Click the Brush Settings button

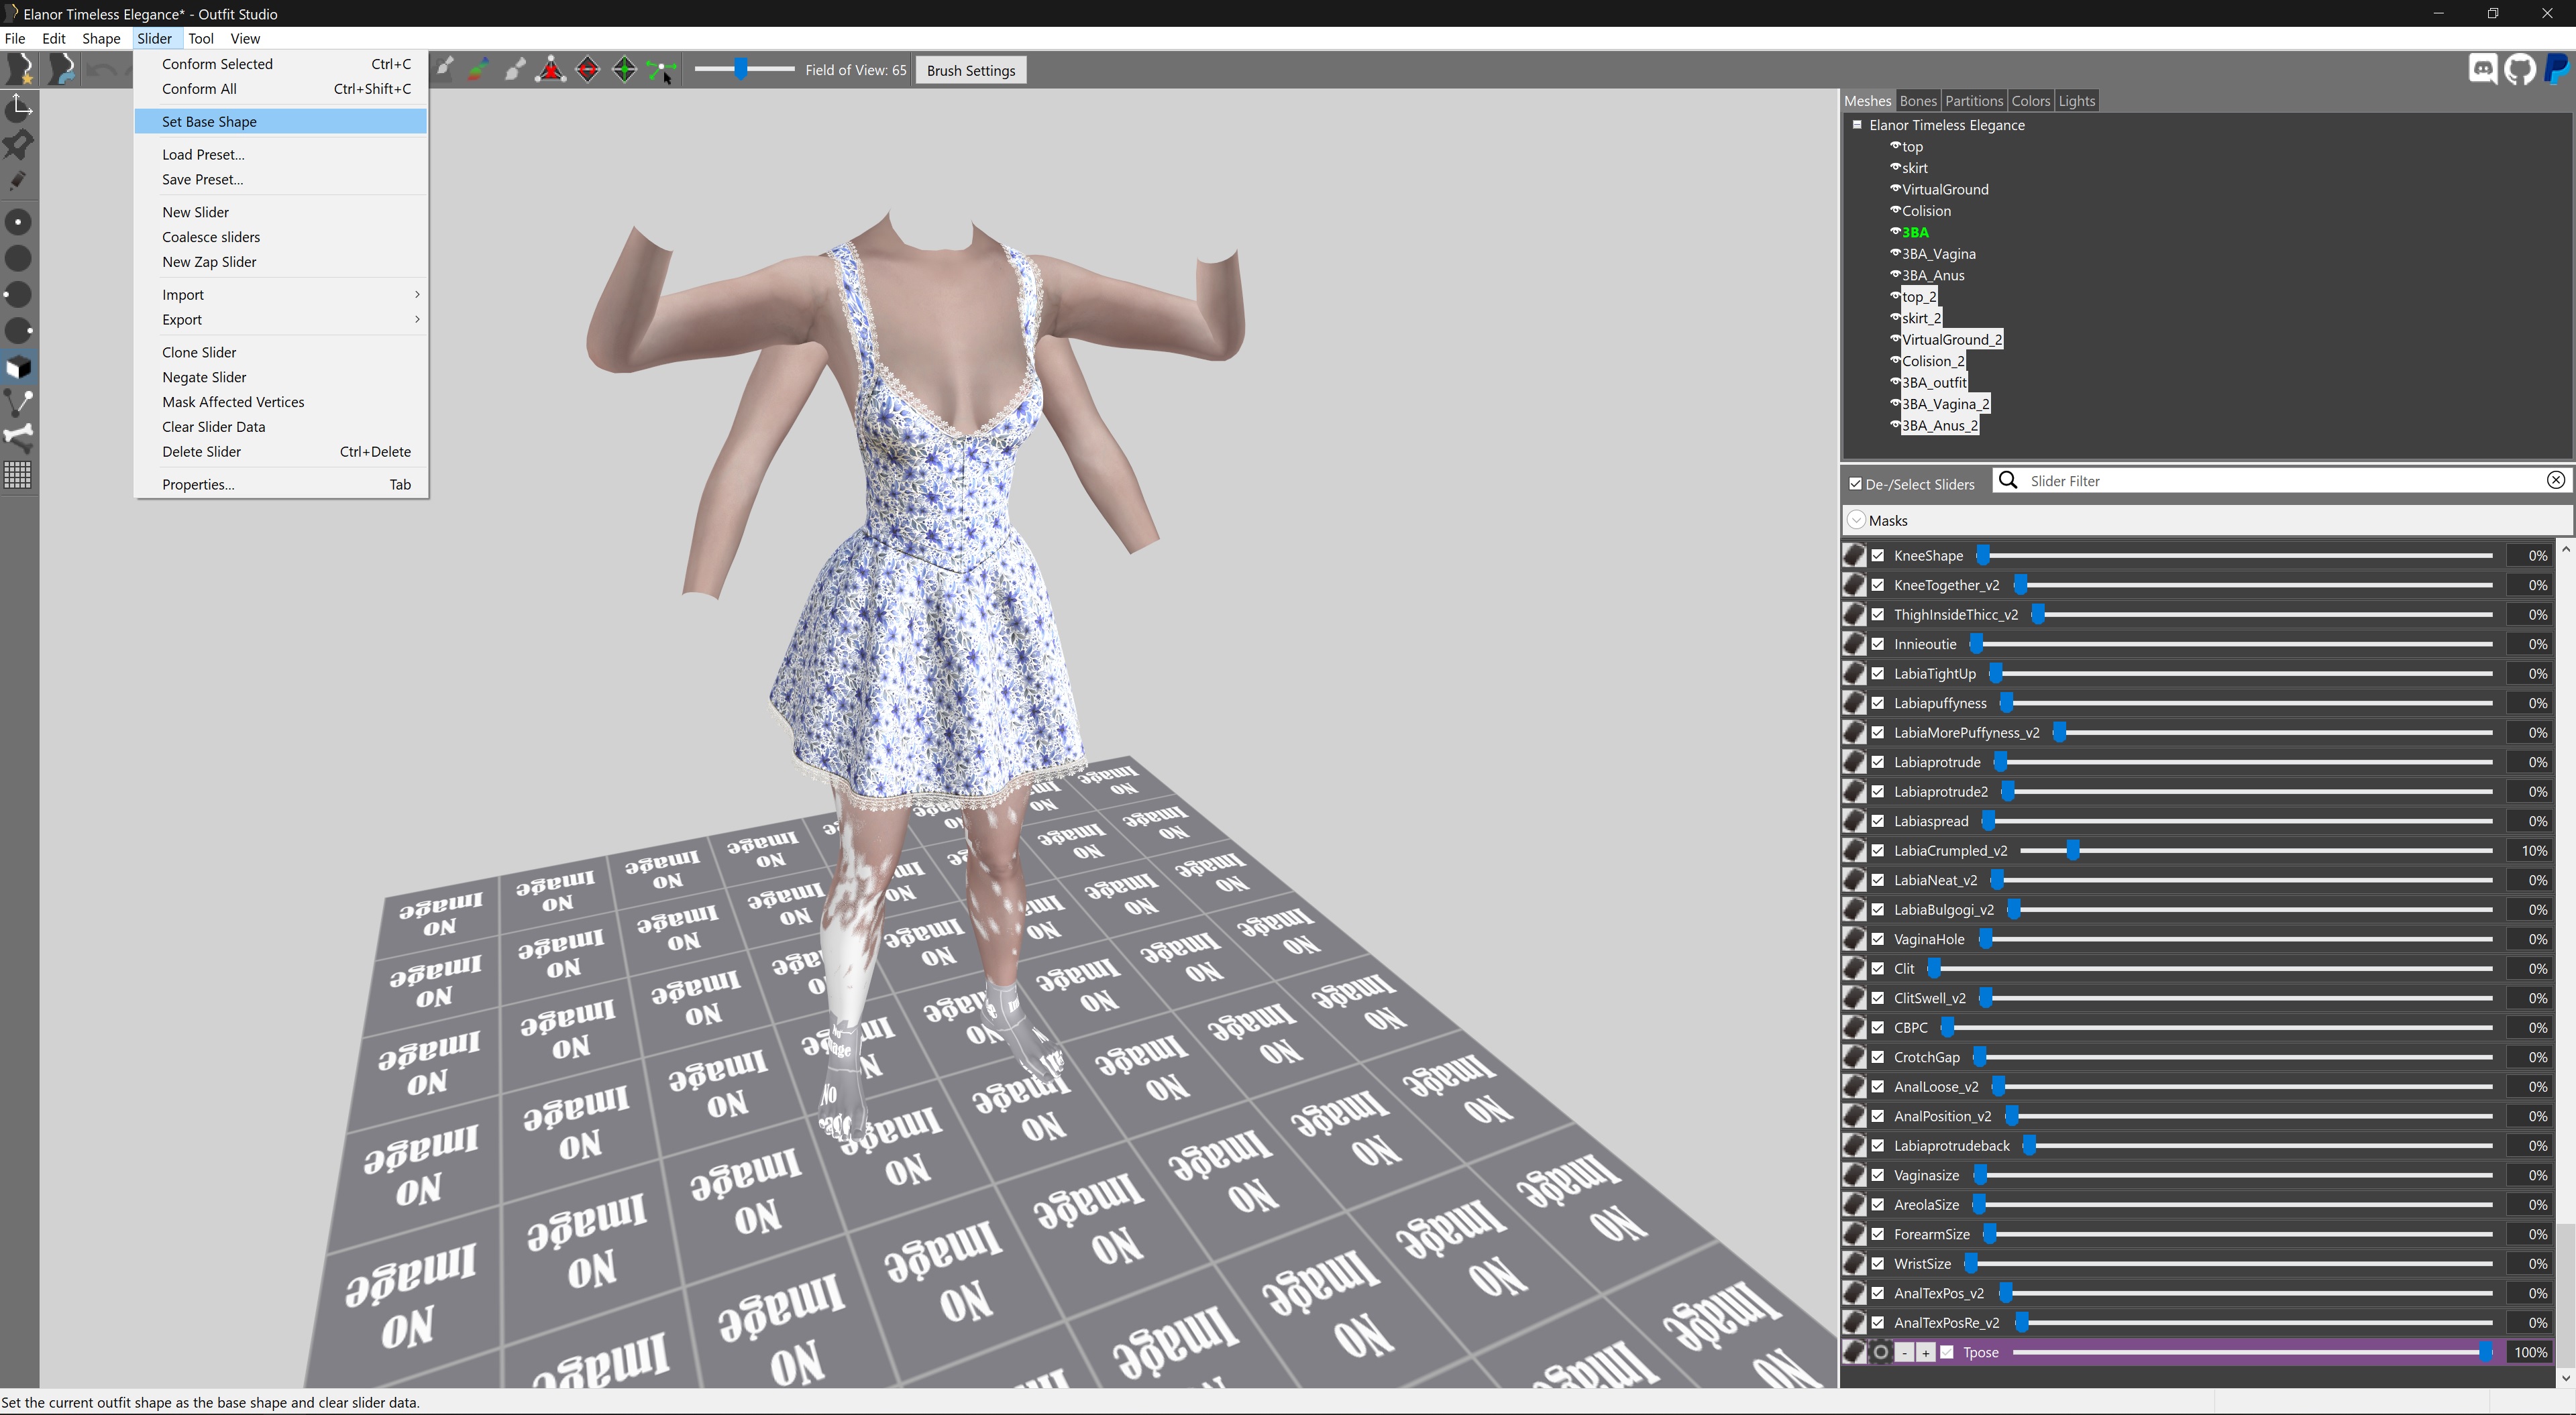tap(970, 71)
